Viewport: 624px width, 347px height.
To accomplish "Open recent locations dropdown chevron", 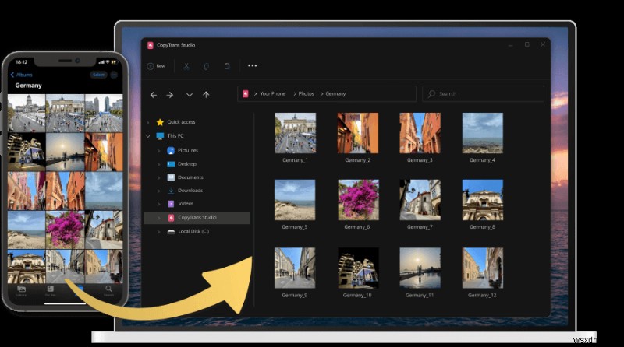I will click(190, 95).
